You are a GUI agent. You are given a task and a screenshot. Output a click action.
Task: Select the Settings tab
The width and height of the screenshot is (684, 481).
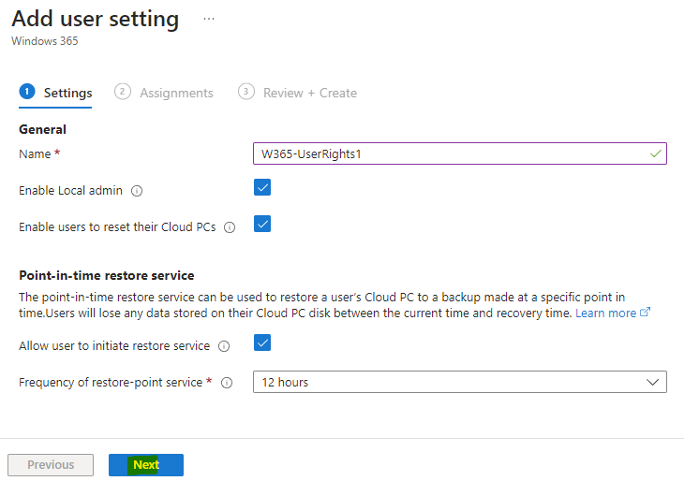tap(68, 93)
